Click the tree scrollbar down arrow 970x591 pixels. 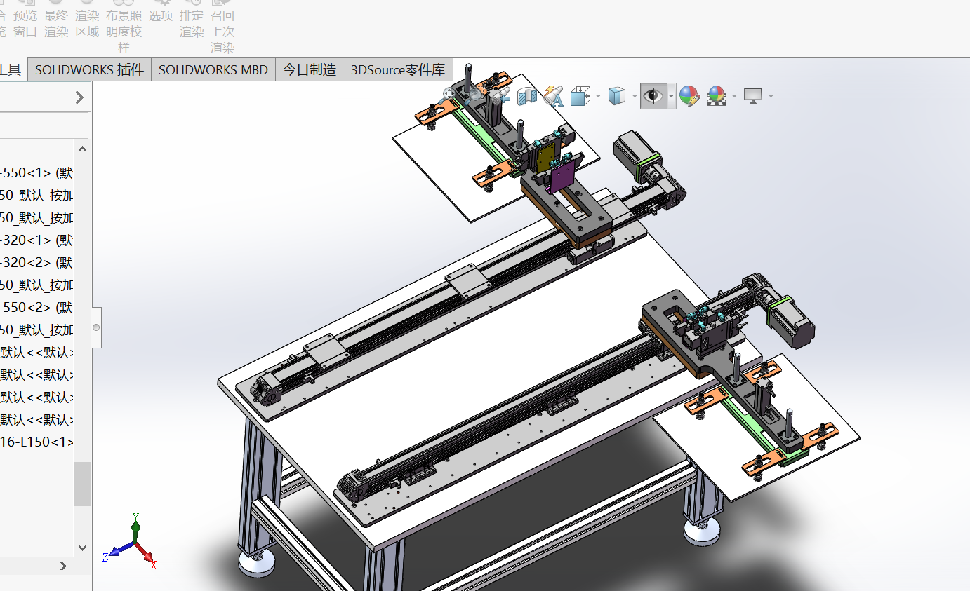(82, 548)
